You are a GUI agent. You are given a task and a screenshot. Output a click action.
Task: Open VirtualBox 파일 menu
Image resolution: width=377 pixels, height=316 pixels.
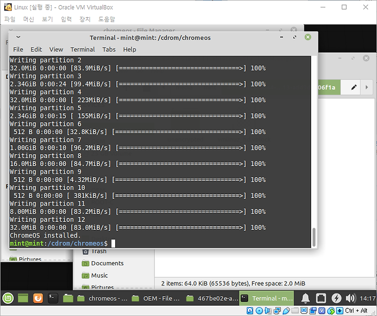tap(10, 19)
